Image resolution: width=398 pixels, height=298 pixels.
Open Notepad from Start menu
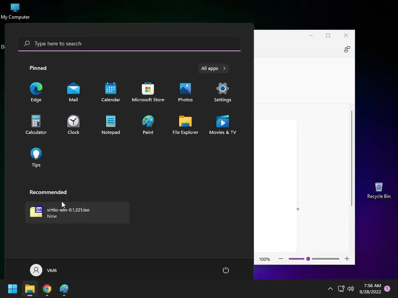point(111,125)
